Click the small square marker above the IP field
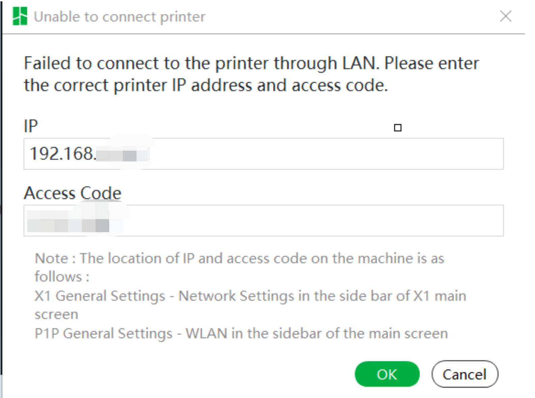The height and width of the screenshot is (398, 535). click(398, 128)
